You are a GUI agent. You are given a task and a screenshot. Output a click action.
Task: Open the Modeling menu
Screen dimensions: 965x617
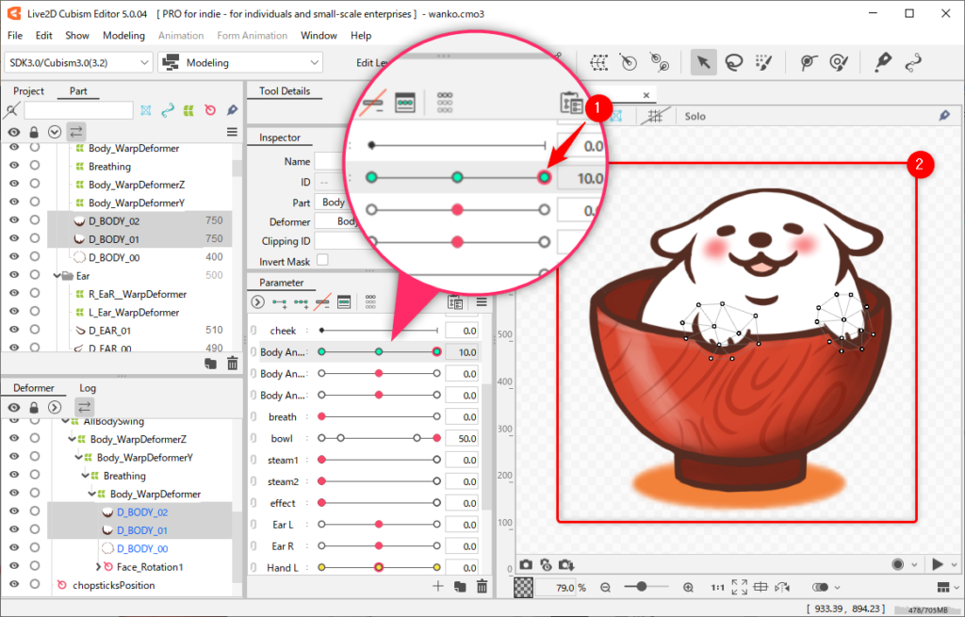pyautogui.click(x=123, y=36)
